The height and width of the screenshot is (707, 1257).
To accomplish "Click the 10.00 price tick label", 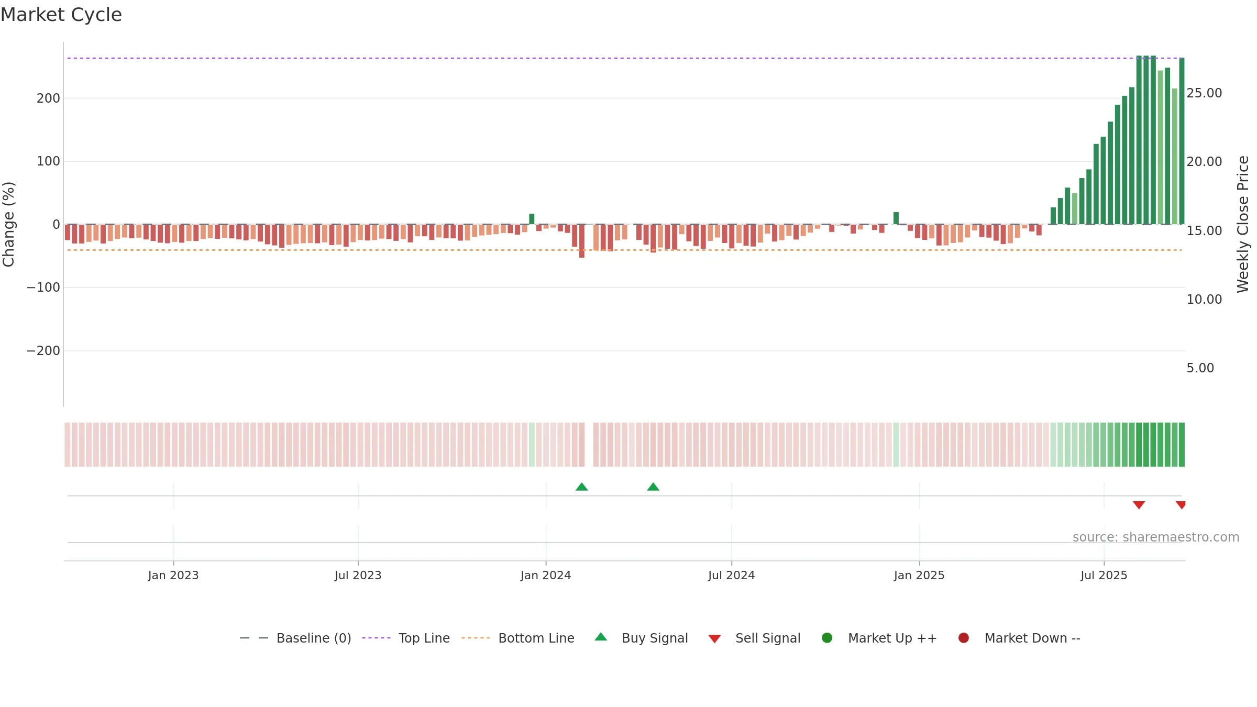I will click(x=1204, y=300).
